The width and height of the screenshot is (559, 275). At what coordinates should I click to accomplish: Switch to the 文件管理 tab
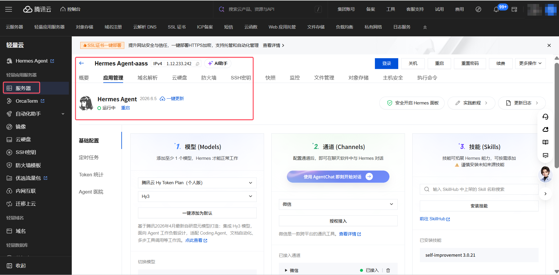click(x=324, y=78)
